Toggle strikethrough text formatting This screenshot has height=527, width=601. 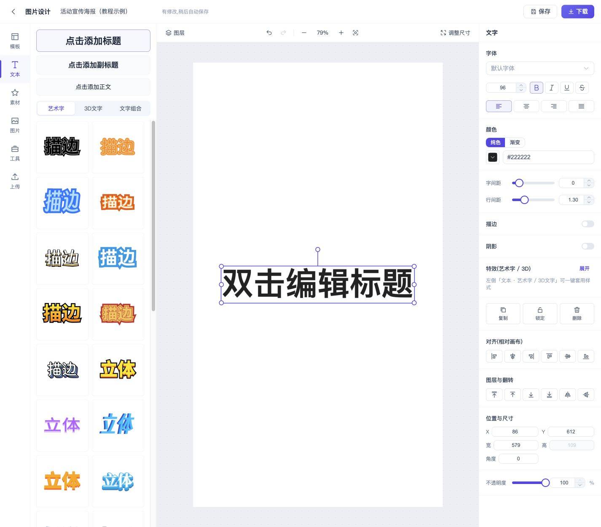[582, 88]
